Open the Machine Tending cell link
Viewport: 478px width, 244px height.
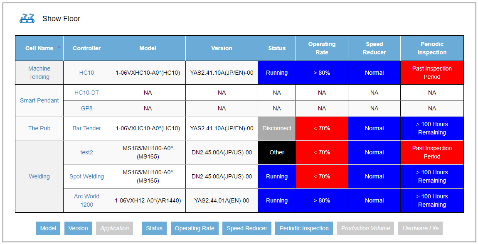39,73
